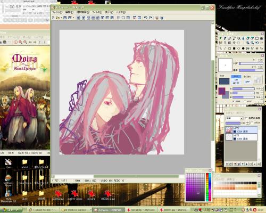Click the Undo arrow in AzPainter's main toolbar
This screenshot has height=213, width=266.
[x=146, y=18]
